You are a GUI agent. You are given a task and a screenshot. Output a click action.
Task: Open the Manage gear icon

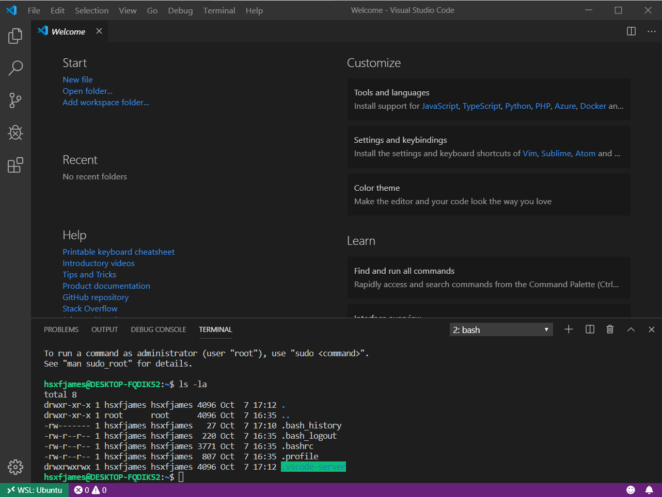coord(15,467)
